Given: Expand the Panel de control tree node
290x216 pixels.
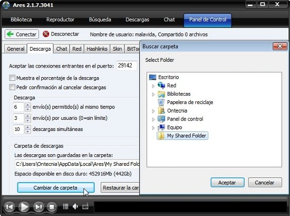Looking at the screenshot, I should pos(153,119).
